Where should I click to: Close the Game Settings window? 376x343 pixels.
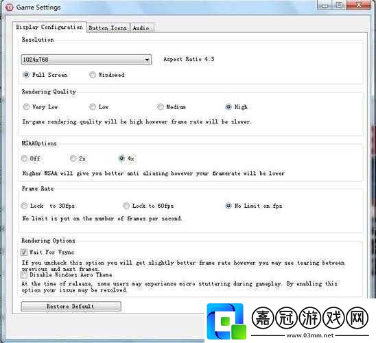pyautogui.click(x=358, y=5)
